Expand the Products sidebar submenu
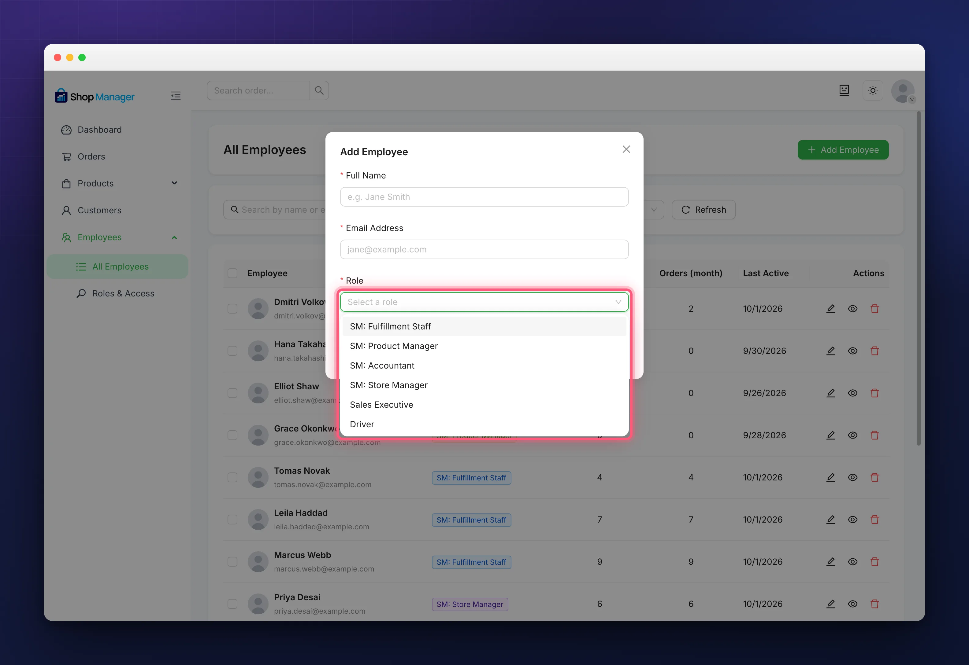This screenshot has height=665, width=969. [x=174, y=183]
